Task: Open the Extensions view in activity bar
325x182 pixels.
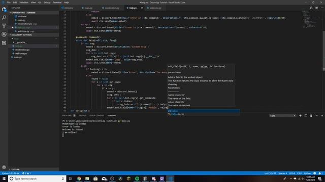Action: 4,42
